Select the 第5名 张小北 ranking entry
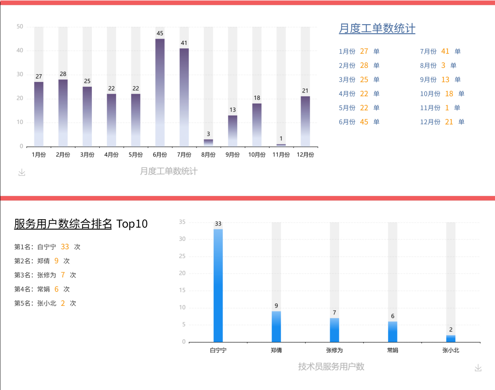The image size is (495, 390). tap(46, 303)
